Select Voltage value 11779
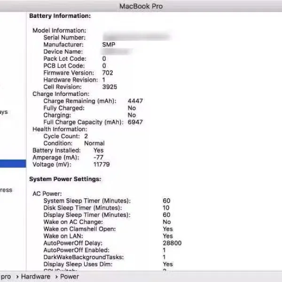Viewport: 282px width, 282px height. pyautogui.click(x=102, y=164)
